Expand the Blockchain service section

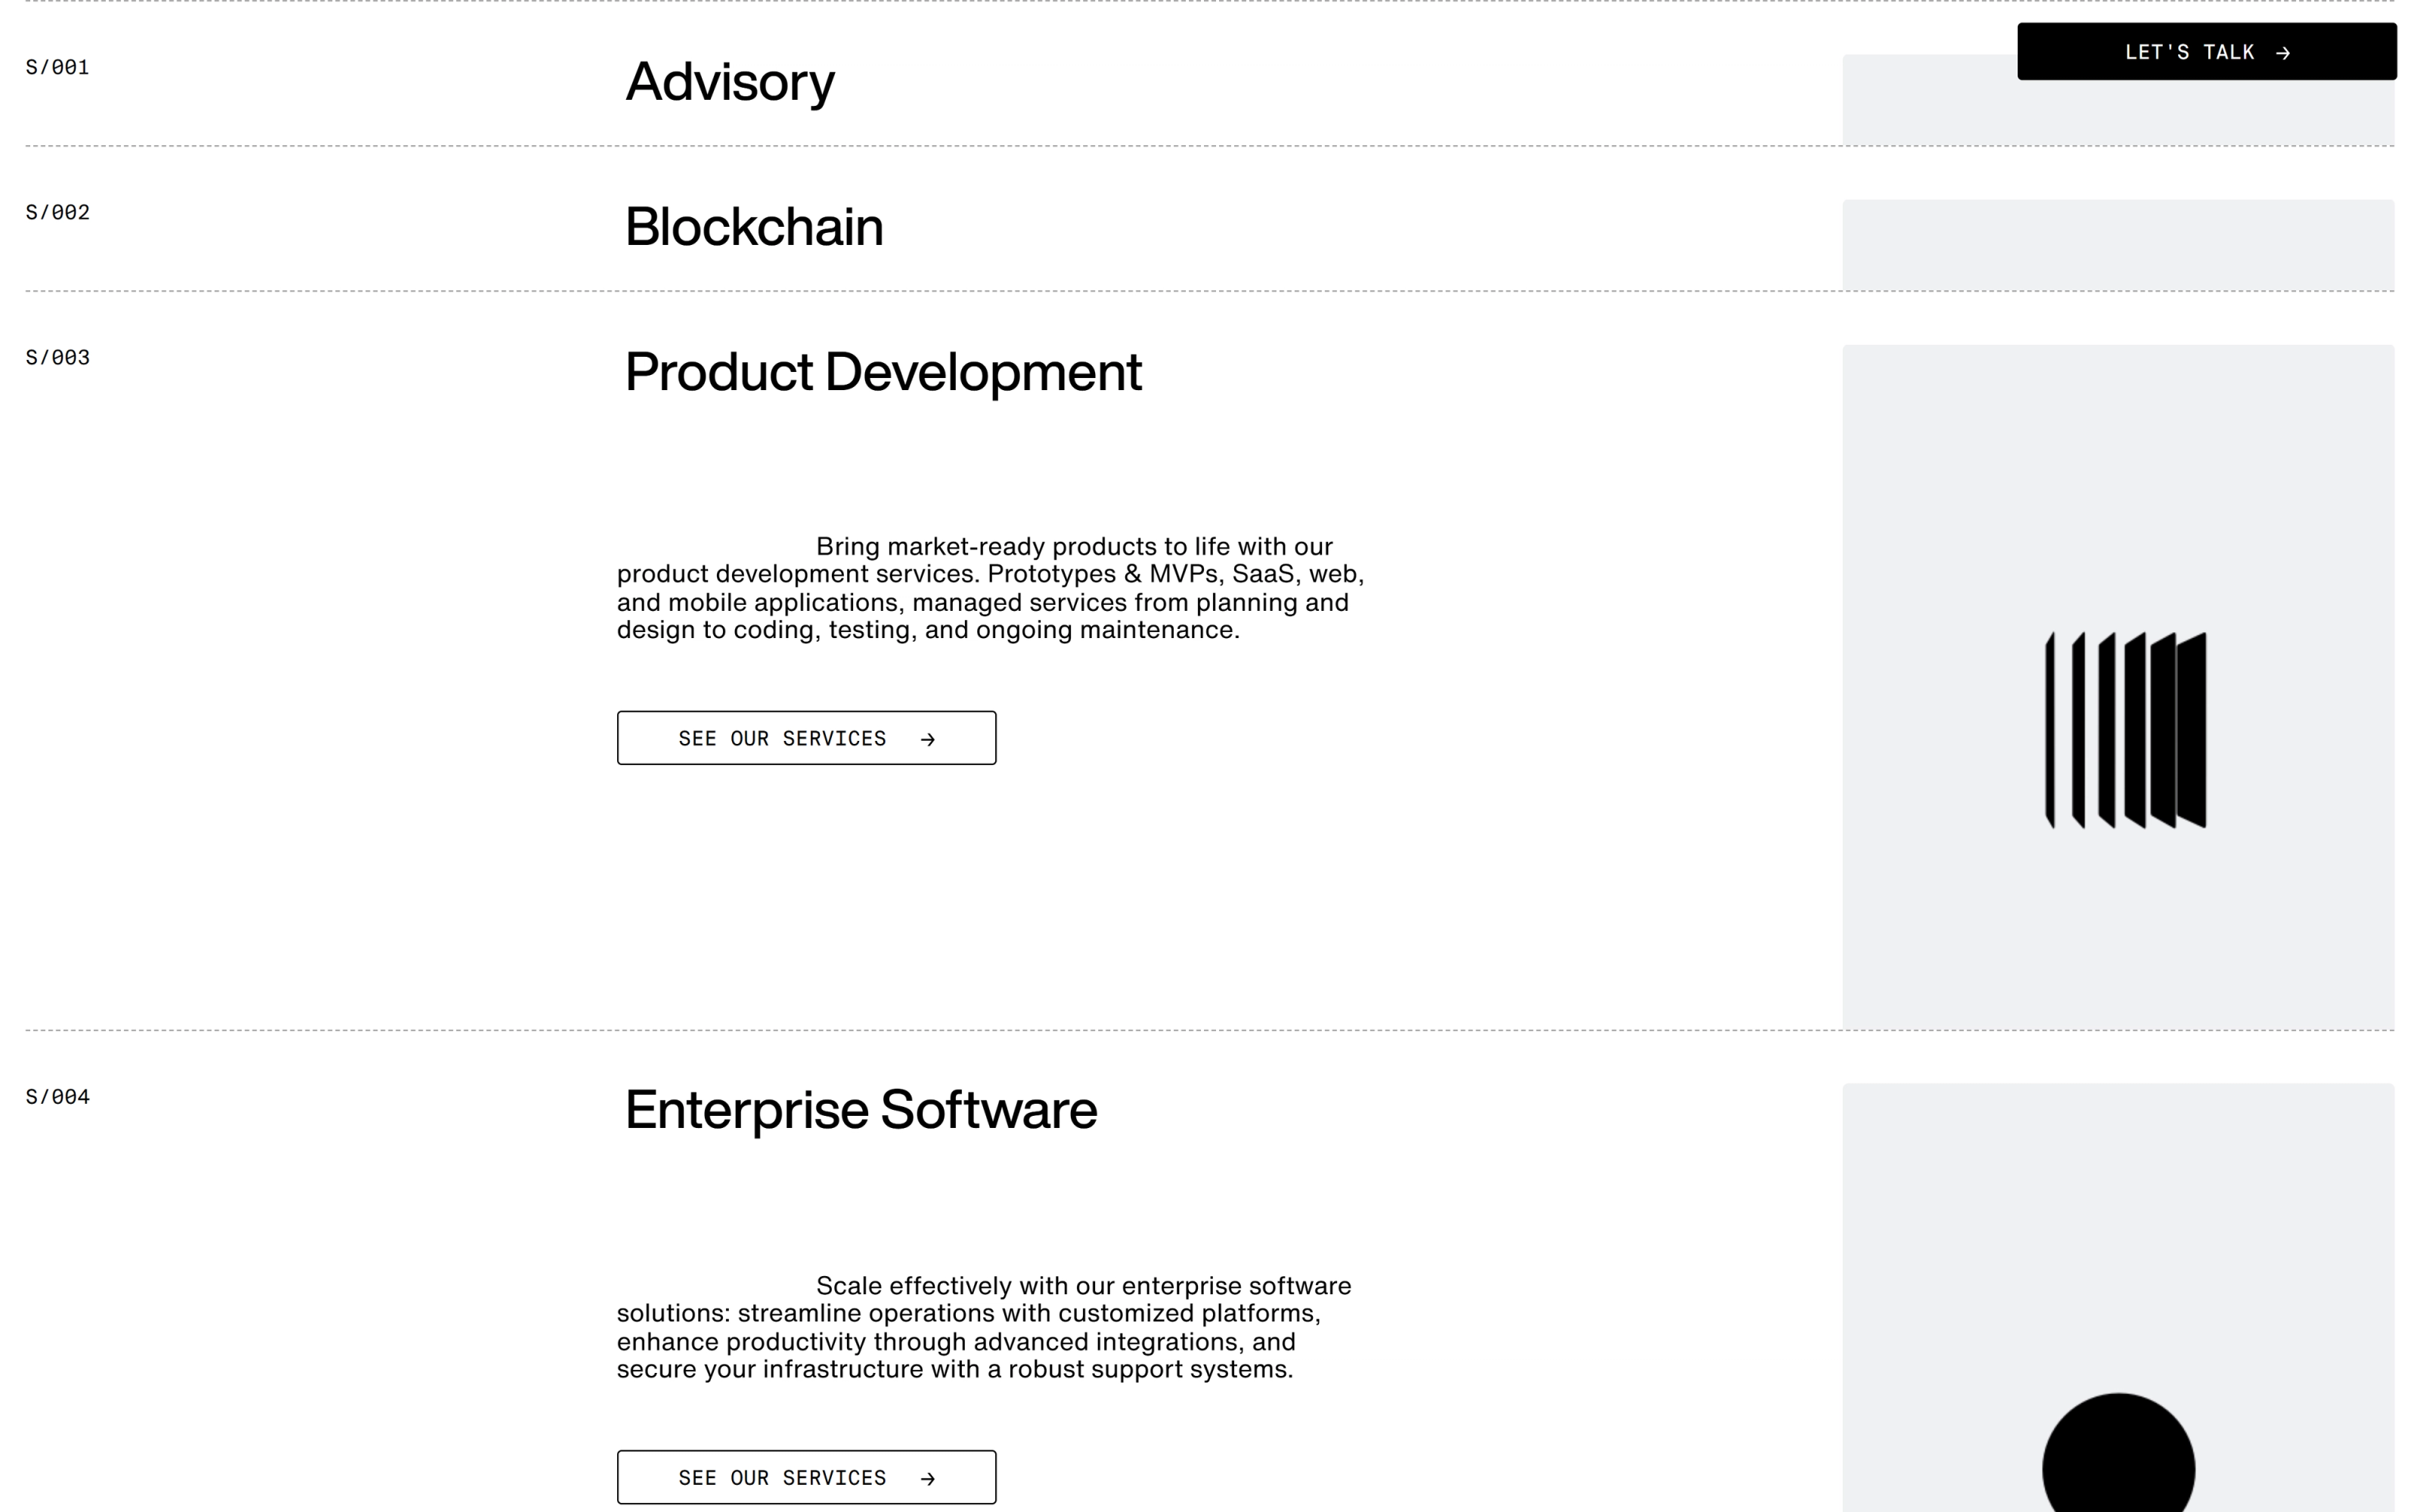point(754,227)
